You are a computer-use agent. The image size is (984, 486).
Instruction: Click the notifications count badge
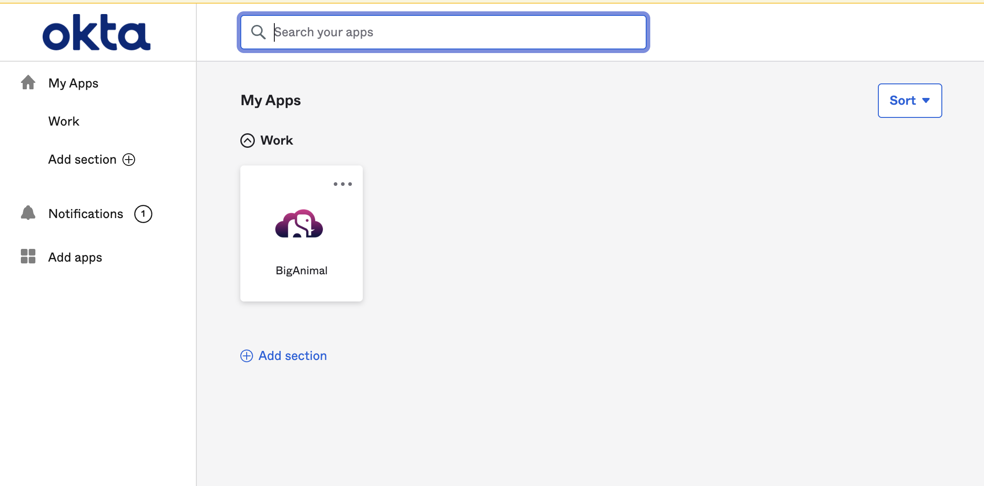point(143,214)
